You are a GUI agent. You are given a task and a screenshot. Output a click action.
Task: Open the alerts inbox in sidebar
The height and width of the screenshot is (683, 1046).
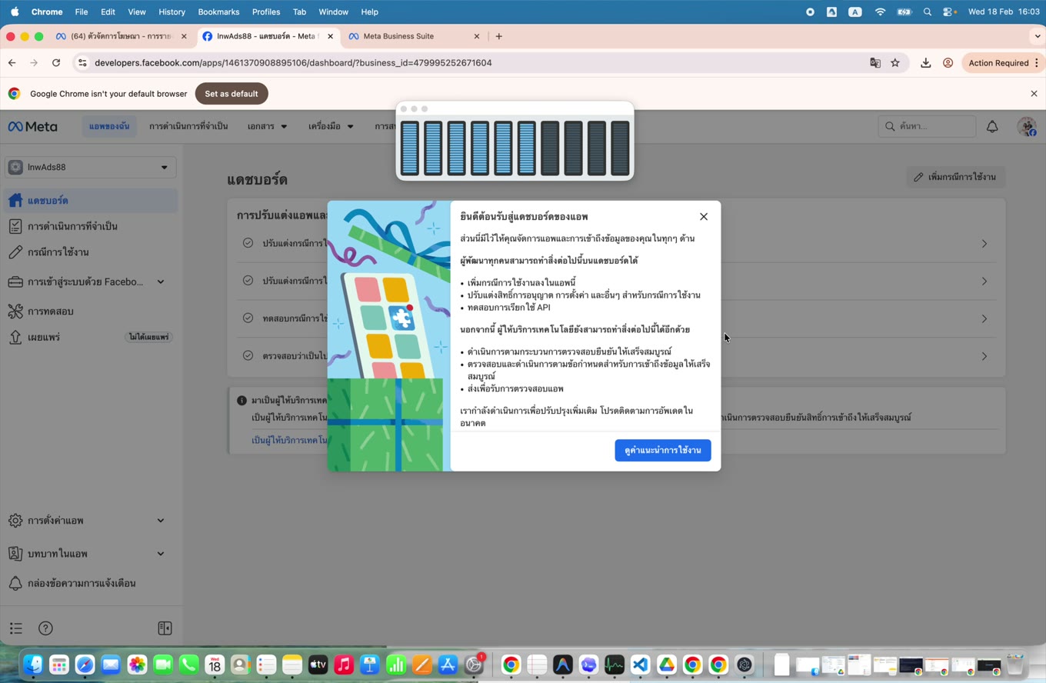(x=91, y=583)
